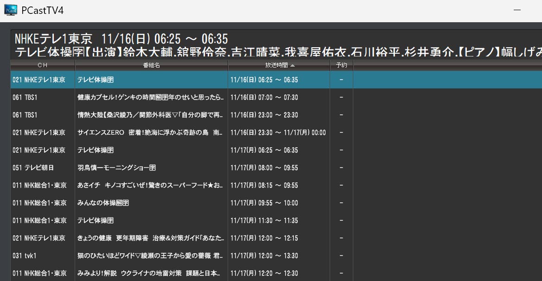
Task: Toggle the sort arrow on 放送時間 column
Action: (292, 66)
